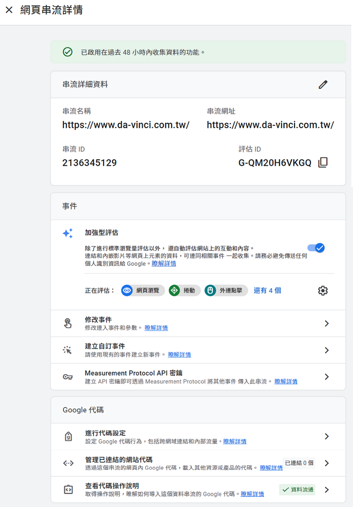Click the 管理已連結的網站代碼 row title
The height and width of the screenshot is (507, 353).
(119, 459)
